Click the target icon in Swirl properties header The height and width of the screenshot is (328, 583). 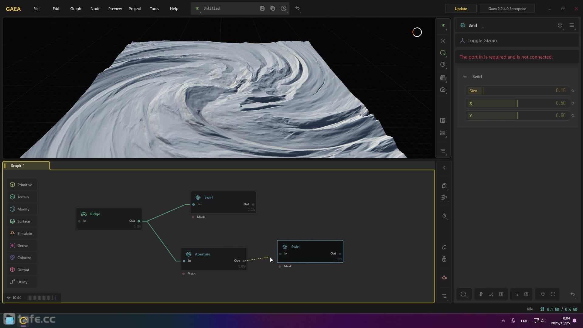click(x=560, y=26)
